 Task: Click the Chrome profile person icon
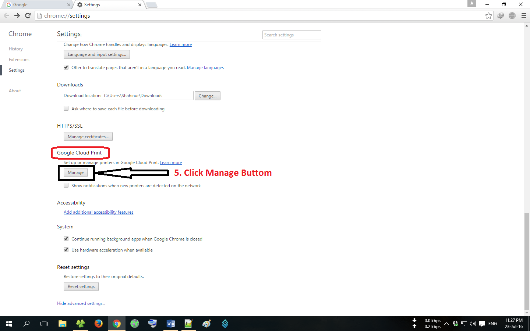(x=472, y=3)
